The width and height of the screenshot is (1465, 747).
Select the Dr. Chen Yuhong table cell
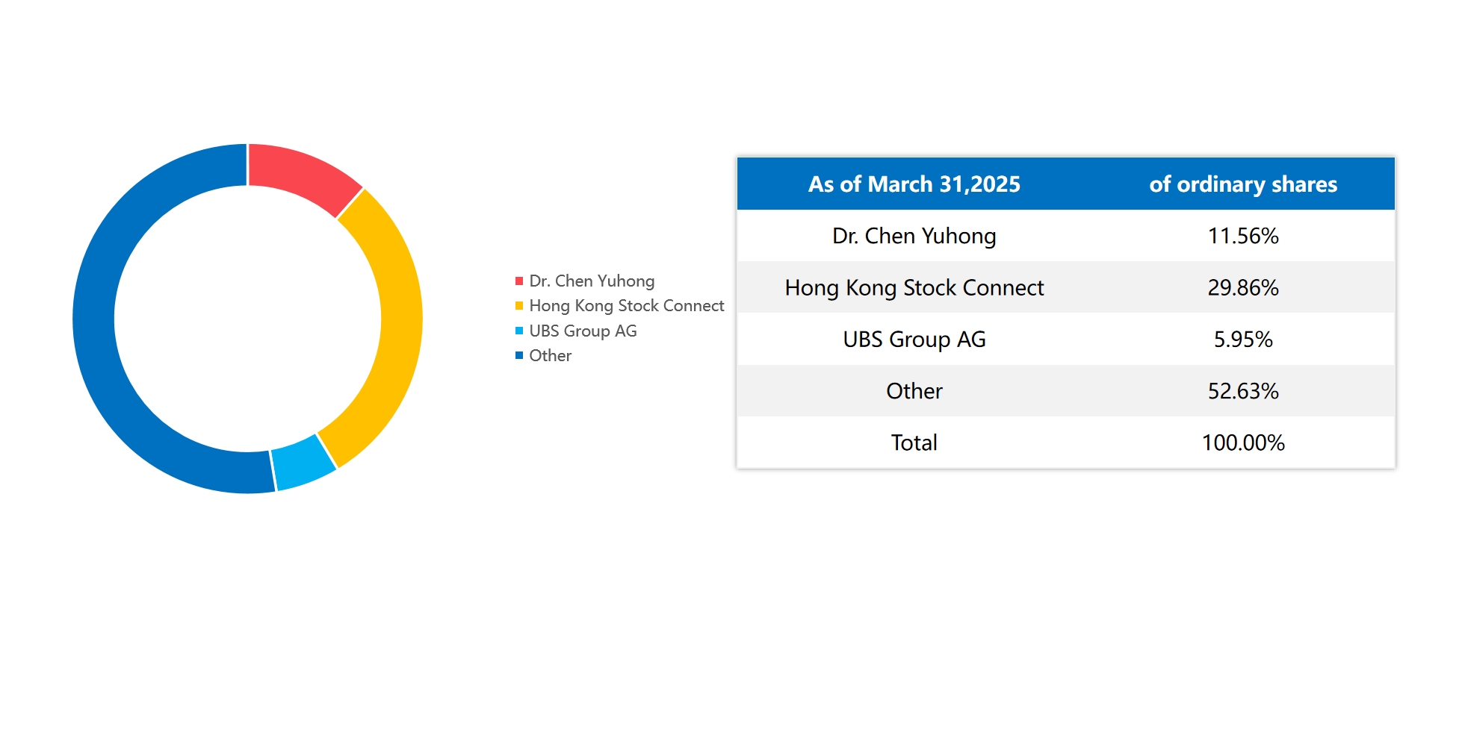point(914,236)
